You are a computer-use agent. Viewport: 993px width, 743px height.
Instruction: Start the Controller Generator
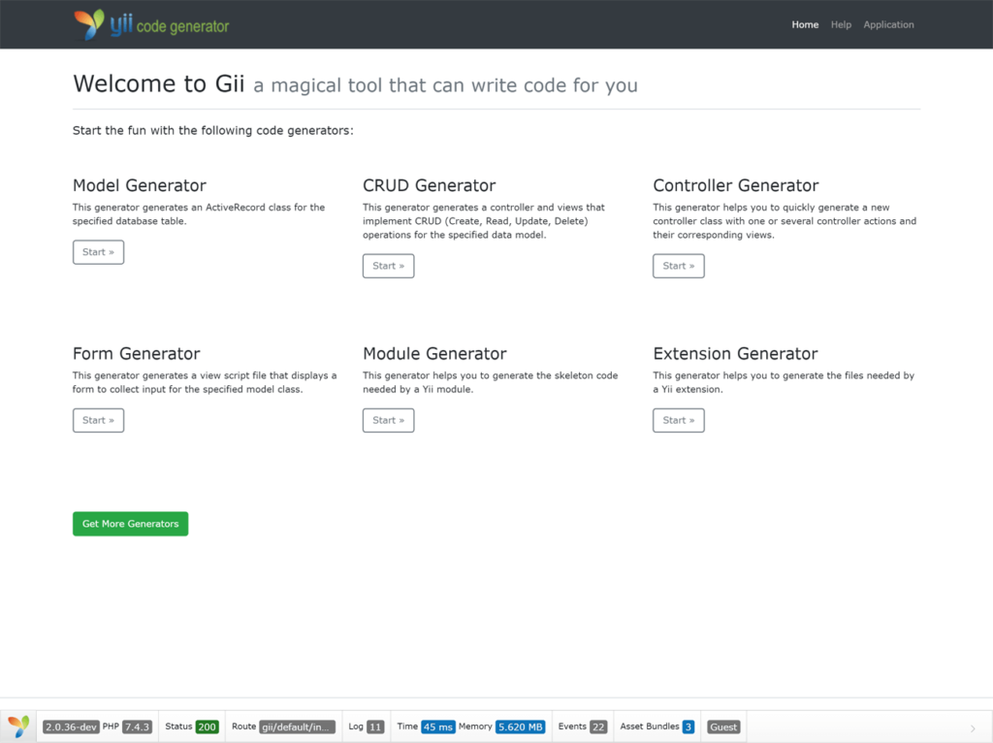pyautogui.click(x=678, y=266)
